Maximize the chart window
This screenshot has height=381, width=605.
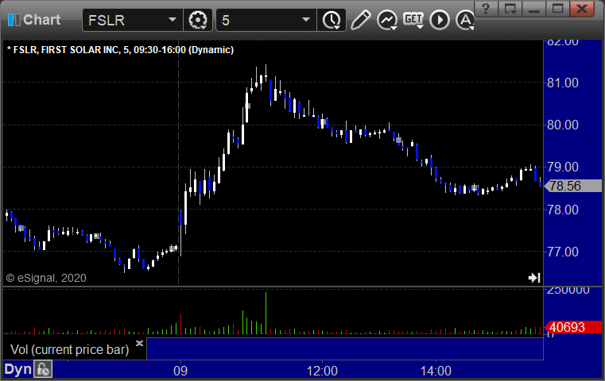[557, 9]
